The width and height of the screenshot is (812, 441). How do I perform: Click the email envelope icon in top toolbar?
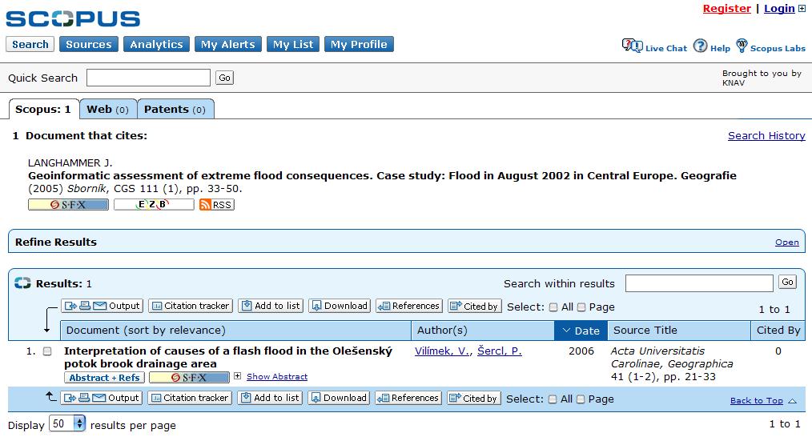(x=99, y=306)
